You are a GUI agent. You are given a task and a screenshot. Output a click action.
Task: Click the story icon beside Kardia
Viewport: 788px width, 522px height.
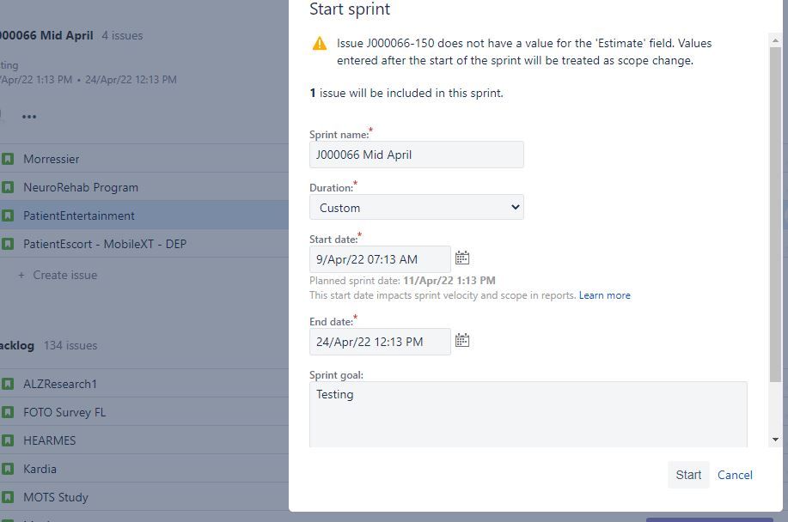pos(8,469)
